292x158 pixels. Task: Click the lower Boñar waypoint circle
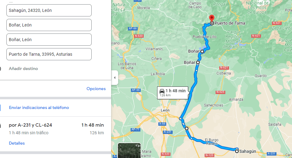tap(198, 62)
